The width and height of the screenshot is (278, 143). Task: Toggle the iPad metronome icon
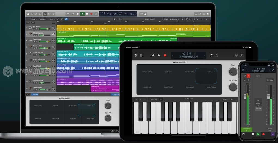[x=217, y=55]
